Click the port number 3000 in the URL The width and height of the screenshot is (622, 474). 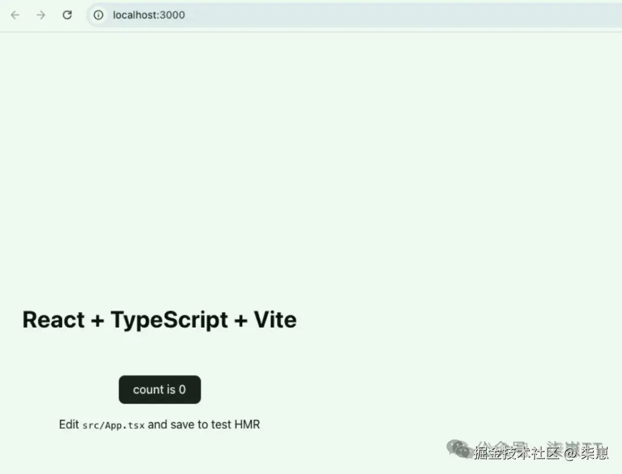coord(173,15)
